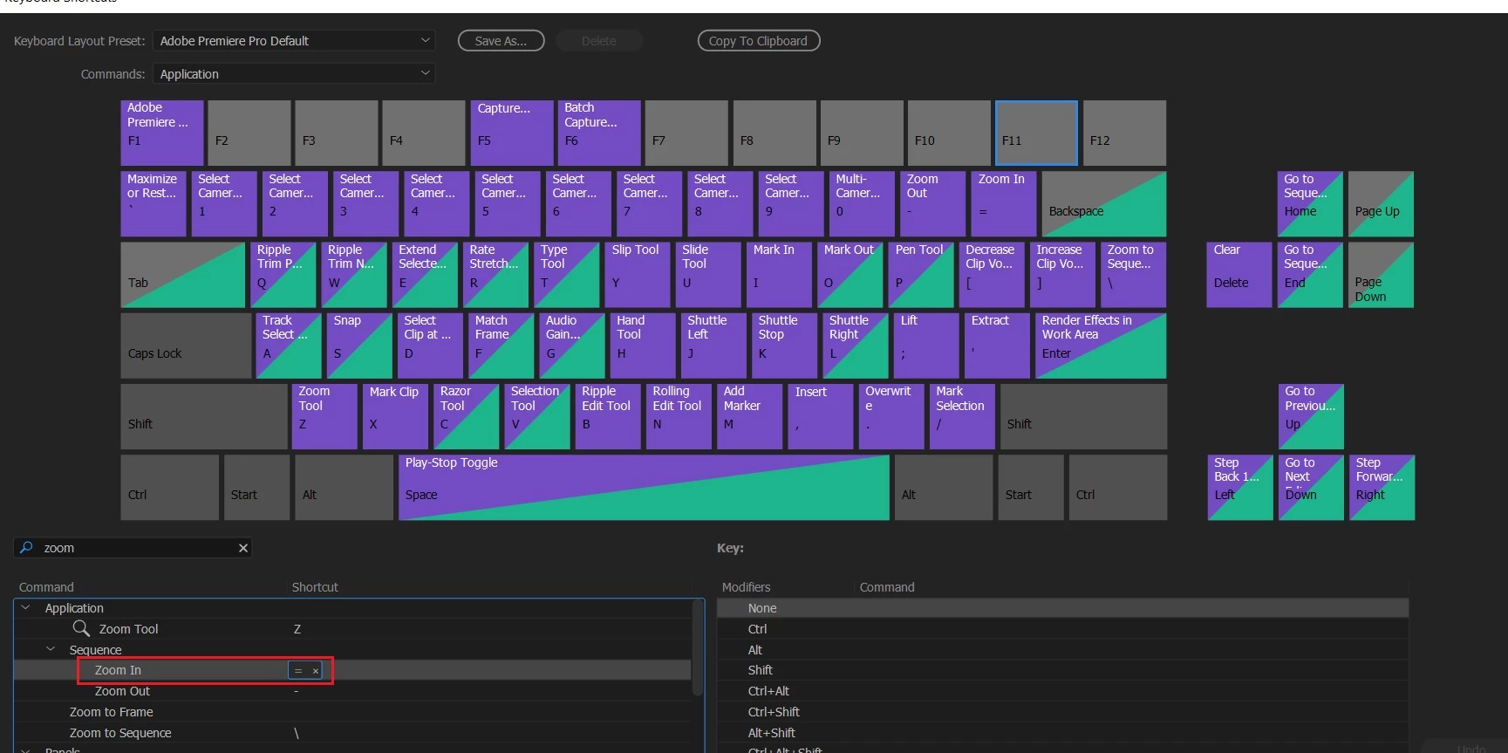Click the Zoom Tool magnifier icon
1508x753 pixels.
(81, 628)
